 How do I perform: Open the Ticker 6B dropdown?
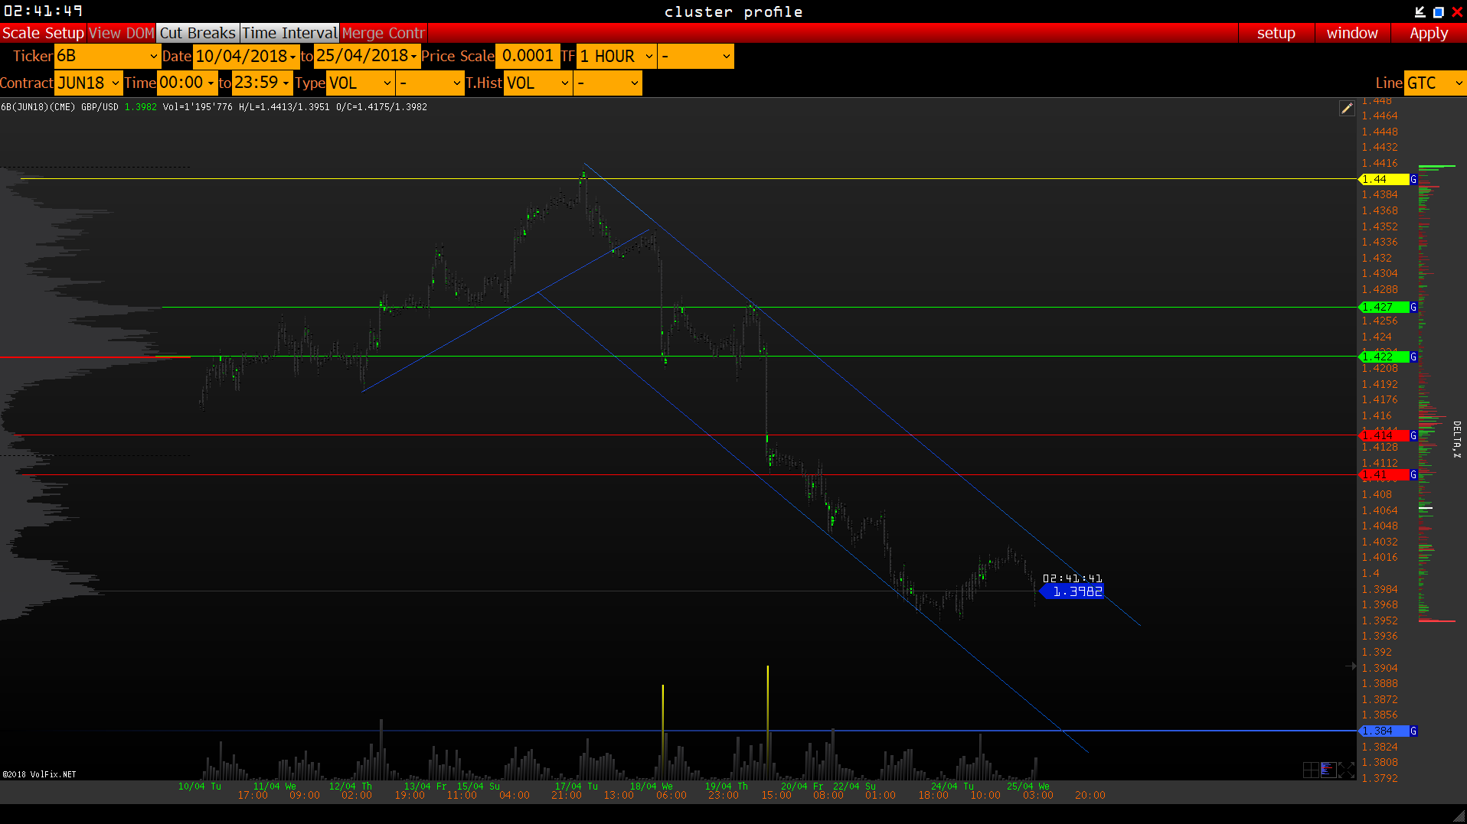click(x=106, y=56)
